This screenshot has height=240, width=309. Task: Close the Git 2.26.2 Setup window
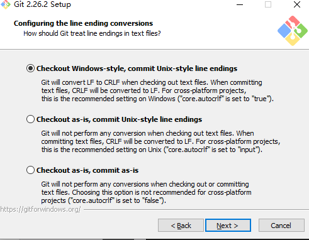click(297, 4)
